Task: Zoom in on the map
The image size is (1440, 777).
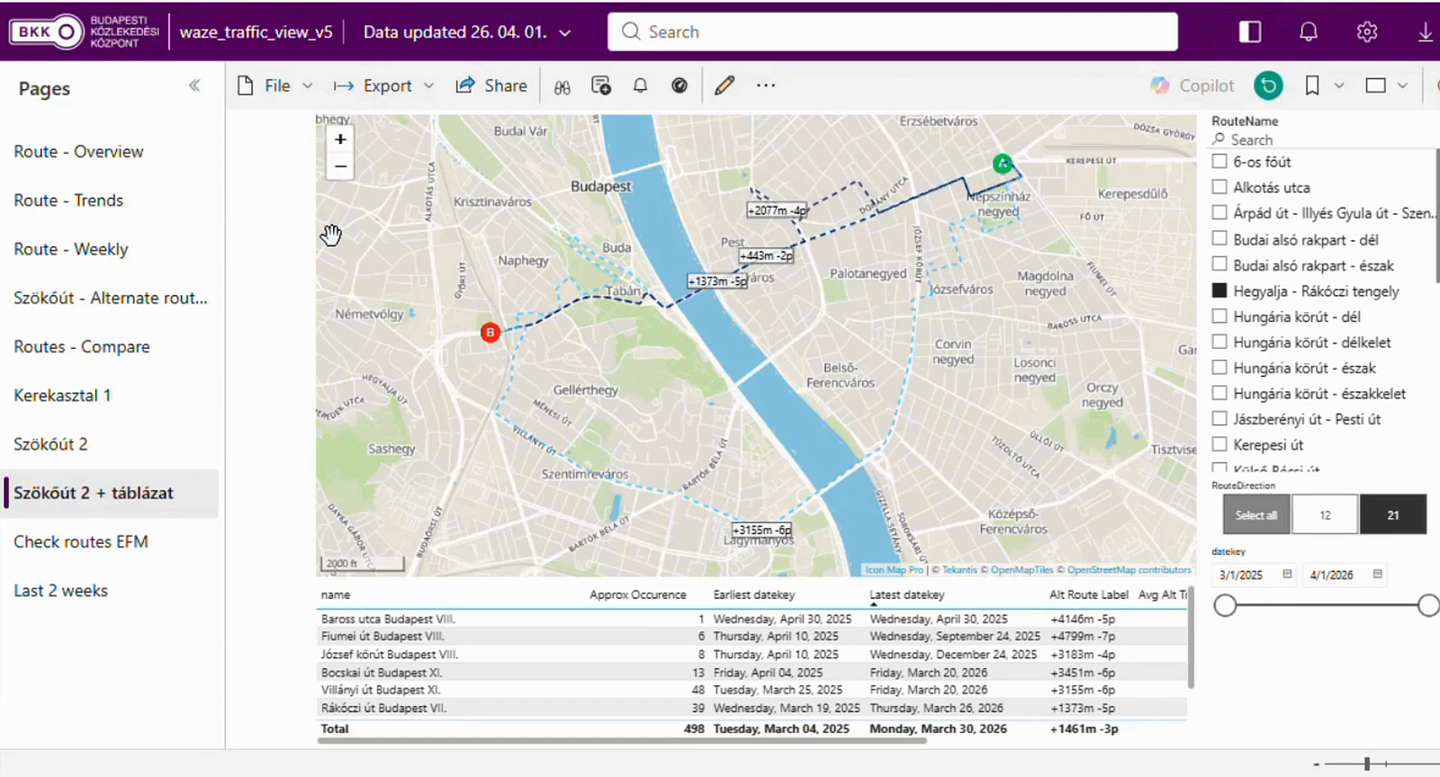Action: [340, 139]
